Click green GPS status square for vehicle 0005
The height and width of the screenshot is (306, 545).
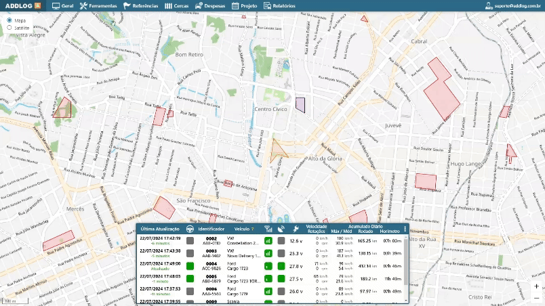point(281,278)
